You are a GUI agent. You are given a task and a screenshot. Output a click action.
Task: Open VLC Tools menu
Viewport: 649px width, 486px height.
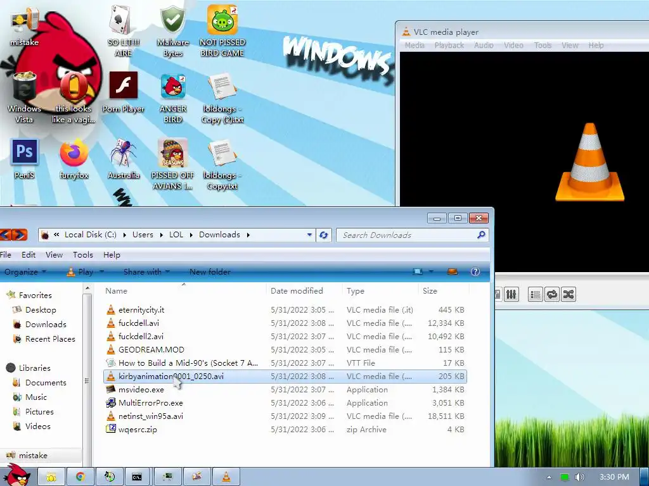[543, 45]
